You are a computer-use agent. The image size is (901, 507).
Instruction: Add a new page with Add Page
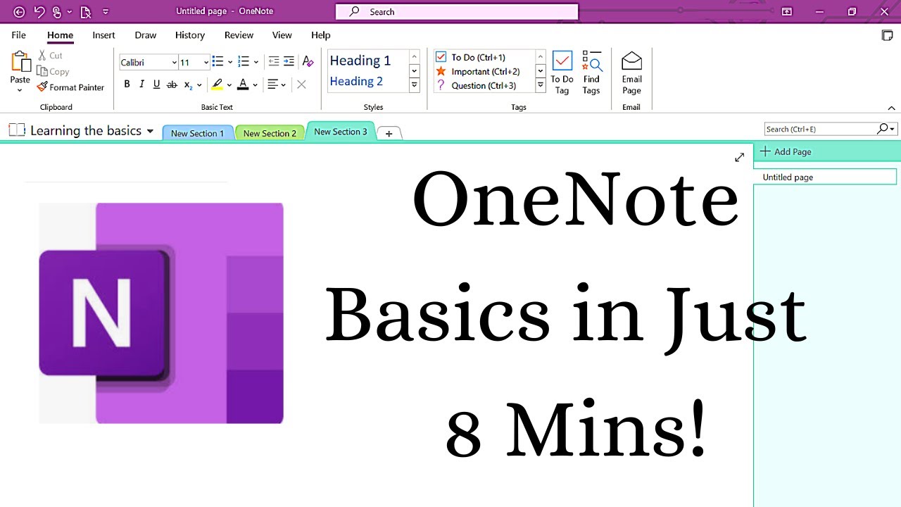[x=786, y=151]
